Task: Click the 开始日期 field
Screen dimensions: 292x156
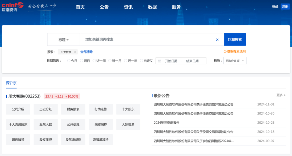Action: point(171,61)
